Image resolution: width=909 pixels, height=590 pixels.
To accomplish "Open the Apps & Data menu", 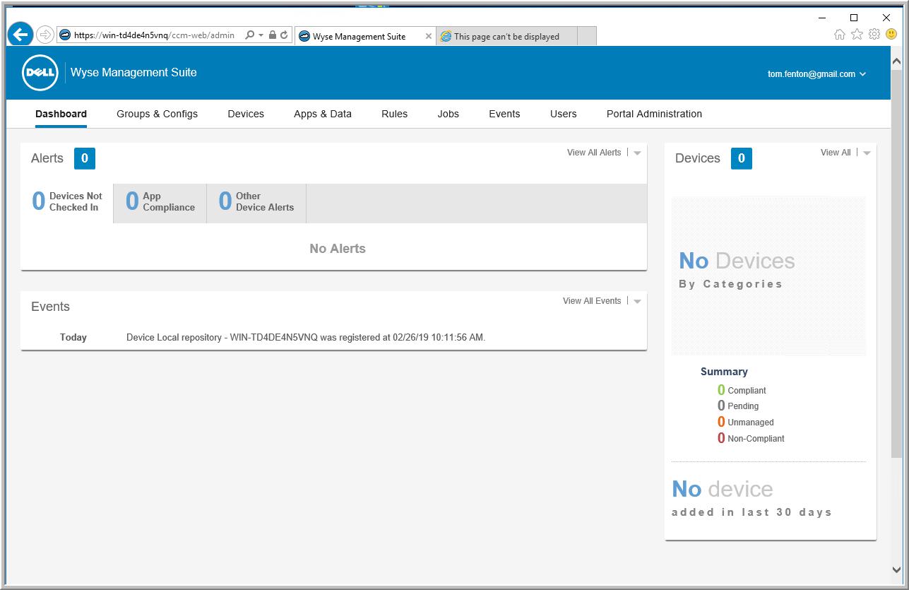I will pos(322,114).
